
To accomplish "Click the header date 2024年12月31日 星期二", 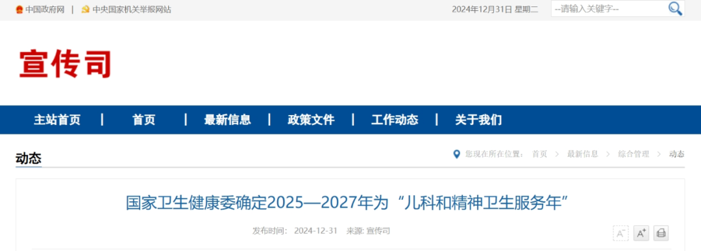I will 495,9.
